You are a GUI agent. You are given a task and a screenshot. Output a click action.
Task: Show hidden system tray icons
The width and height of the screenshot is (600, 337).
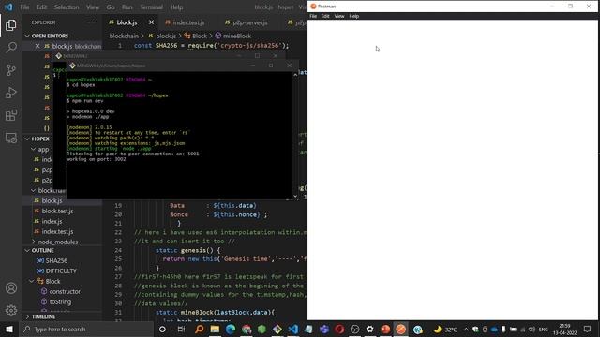tap(466, 329)
